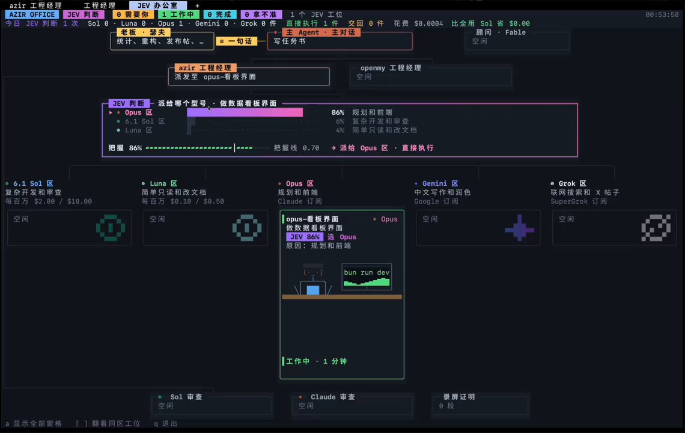Viewport: 685px width, 433px height.
Task: Open the opus-看板界面 work card title
Action: [312, 219]
